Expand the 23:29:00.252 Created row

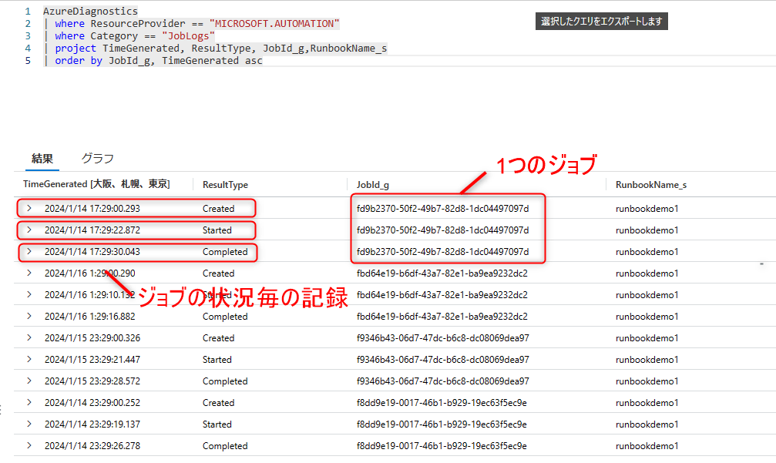(x=29, y=403)
